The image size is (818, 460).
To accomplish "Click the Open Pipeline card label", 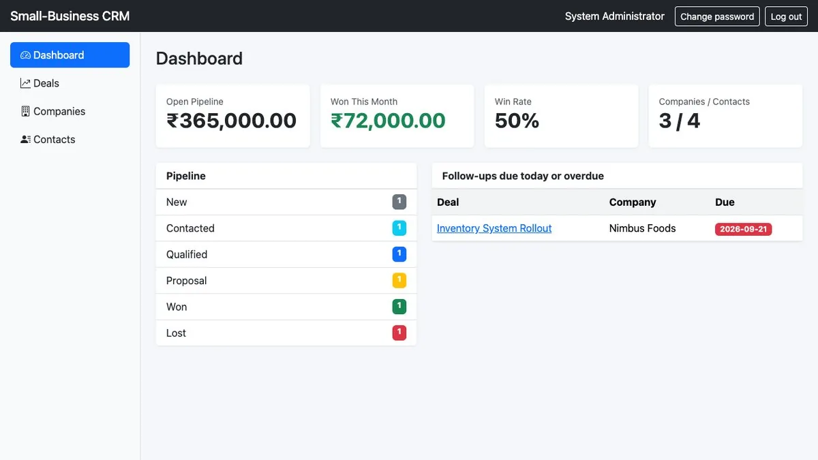I will coord(195,102).
